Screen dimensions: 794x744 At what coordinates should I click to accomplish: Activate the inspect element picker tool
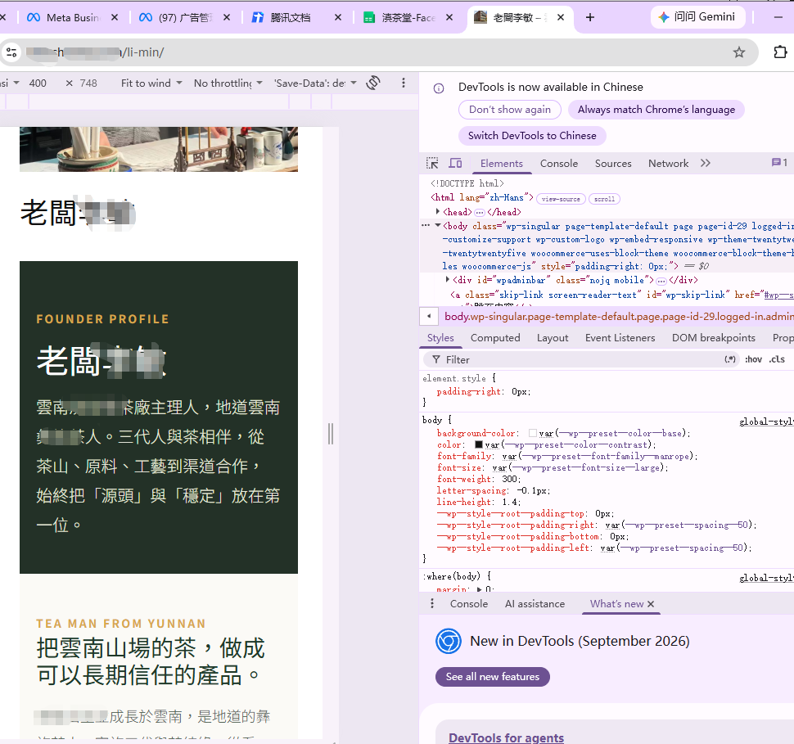pyautogui.click(x=432, y=163)
